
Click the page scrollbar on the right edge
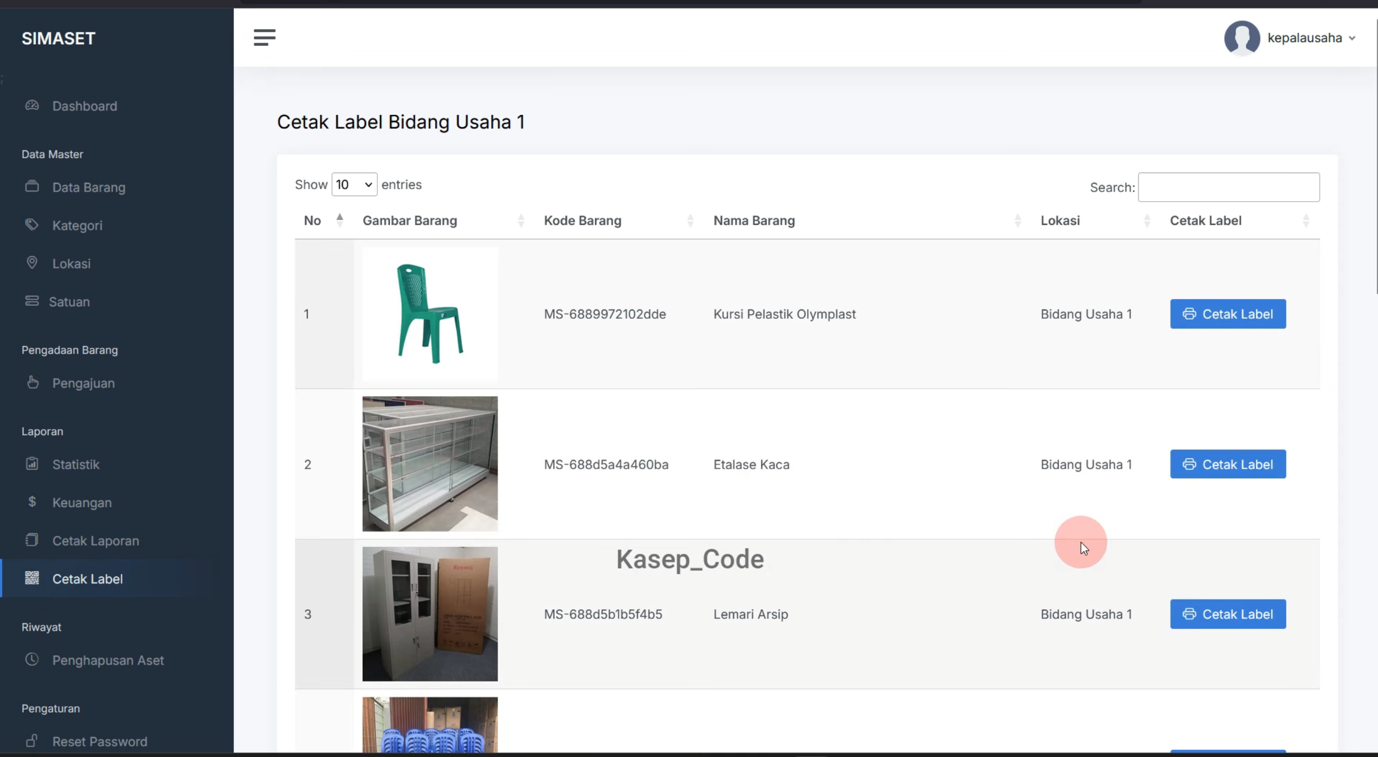(1376, 156)
